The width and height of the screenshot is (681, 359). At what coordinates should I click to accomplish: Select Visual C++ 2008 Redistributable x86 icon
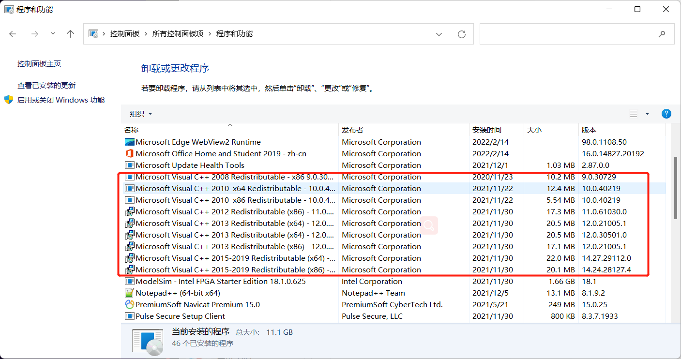pos(129,177)
